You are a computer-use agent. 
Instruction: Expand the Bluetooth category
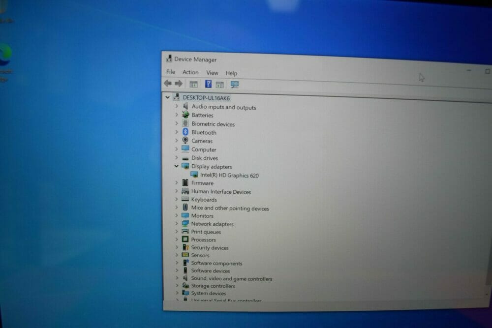[x=177, y=132]
